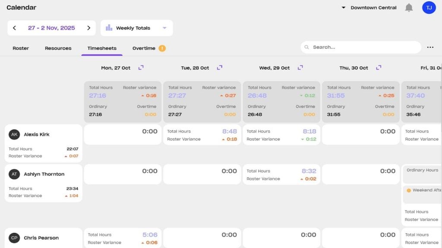Go to previous week with left arrow
Screen dimensions: 442x248
tap(14, 28)
